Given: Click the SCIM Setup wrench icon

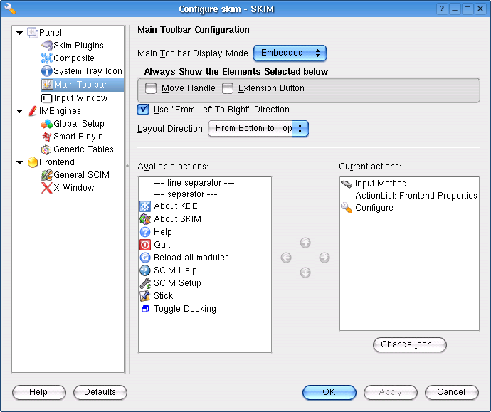Looking at the screenshot, I should tap(145, 283).
